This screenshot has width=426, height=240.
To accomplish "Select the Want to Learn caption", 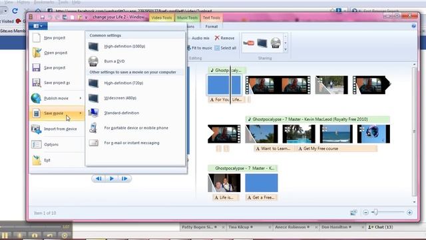I will 274,149.
